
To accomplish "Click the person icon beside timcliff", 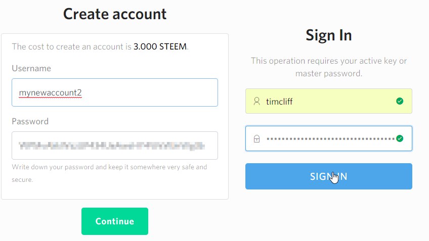I will point(256,102).
